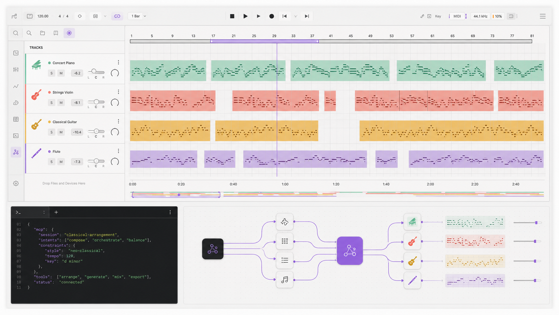
Task: Select the purple node-graph icon in sidebar
Action: (x=16, y=152)
